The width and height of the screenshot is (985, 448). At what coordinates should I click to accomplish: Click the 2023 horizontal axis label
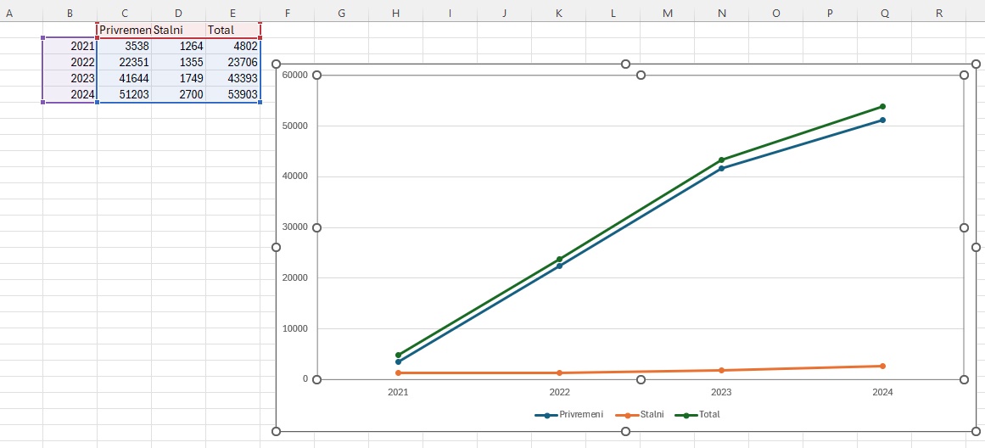(x=721, y=392)
